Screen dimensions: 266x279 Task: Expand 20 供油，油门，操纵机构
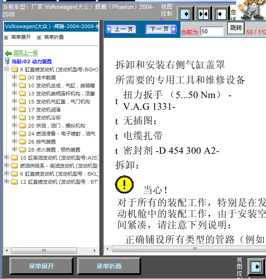click(14, 125)
